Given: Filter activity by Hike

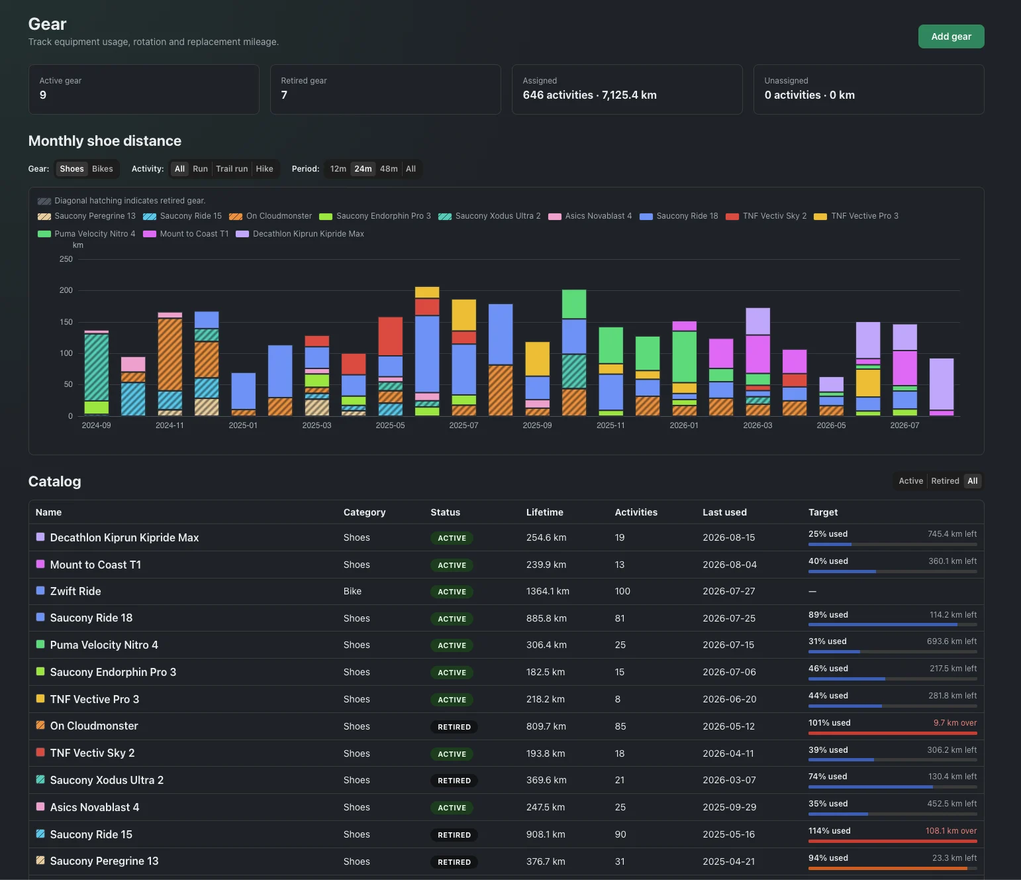Looking at the screenshot, I should [265, 169].
